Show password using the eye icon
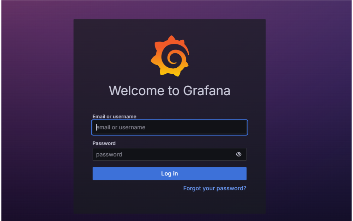 point(239,154)
